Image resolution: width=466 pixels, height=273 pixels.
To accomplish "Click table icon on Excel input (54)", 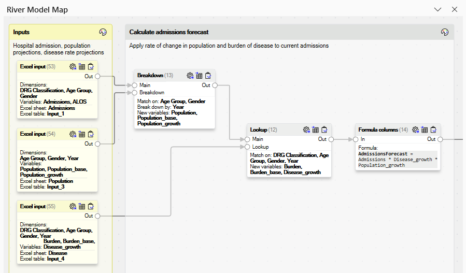I will click(x=82, y=134).
